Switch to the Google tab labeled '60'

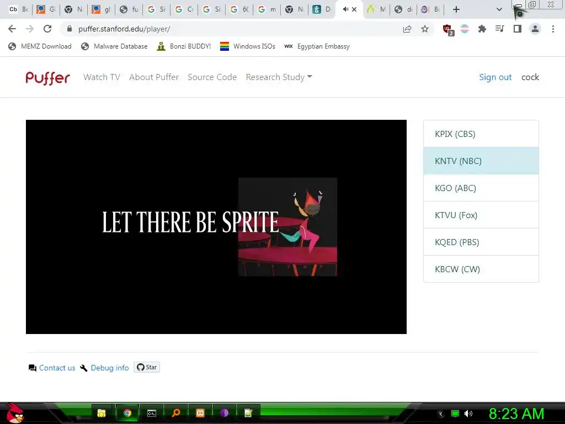(x=239, y=9)
